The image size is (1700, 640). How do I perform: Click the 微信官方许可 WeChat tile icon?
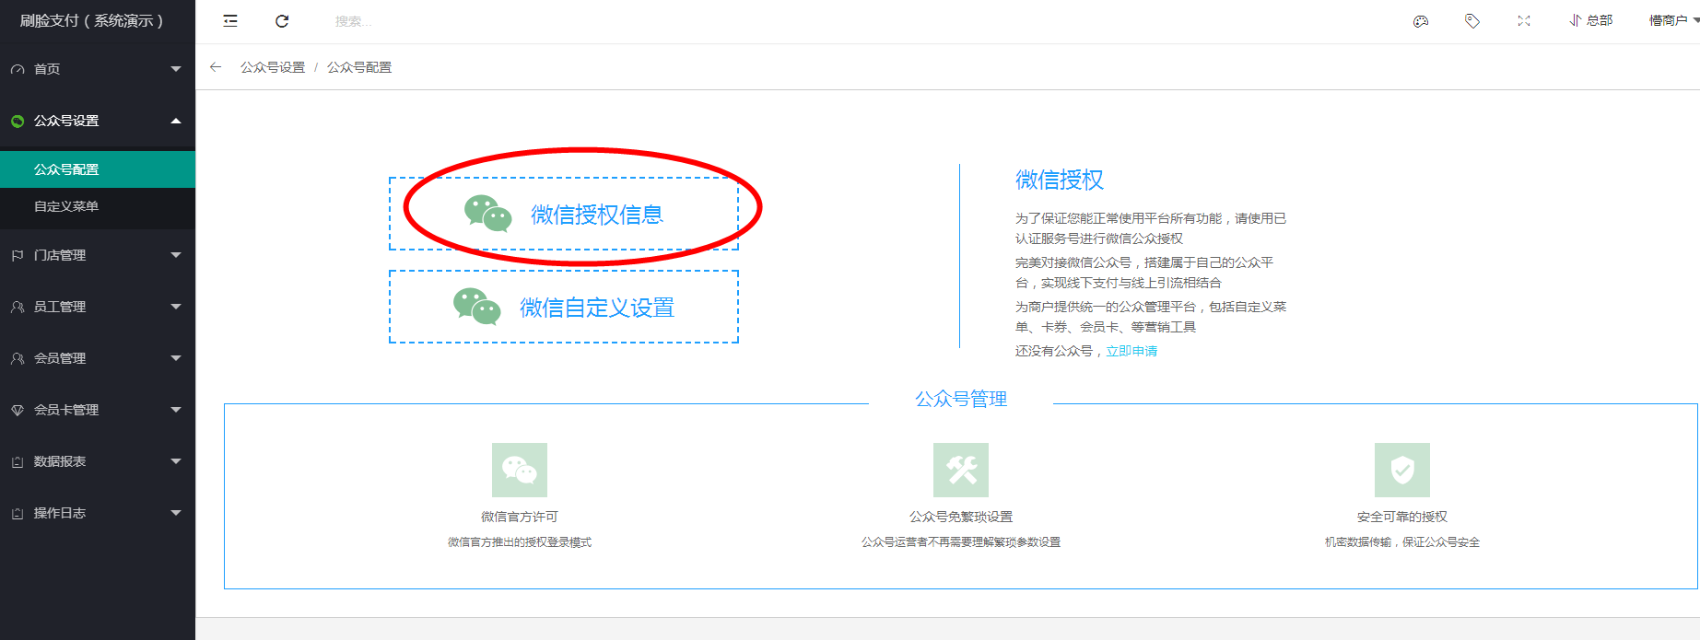click(520, 470)
